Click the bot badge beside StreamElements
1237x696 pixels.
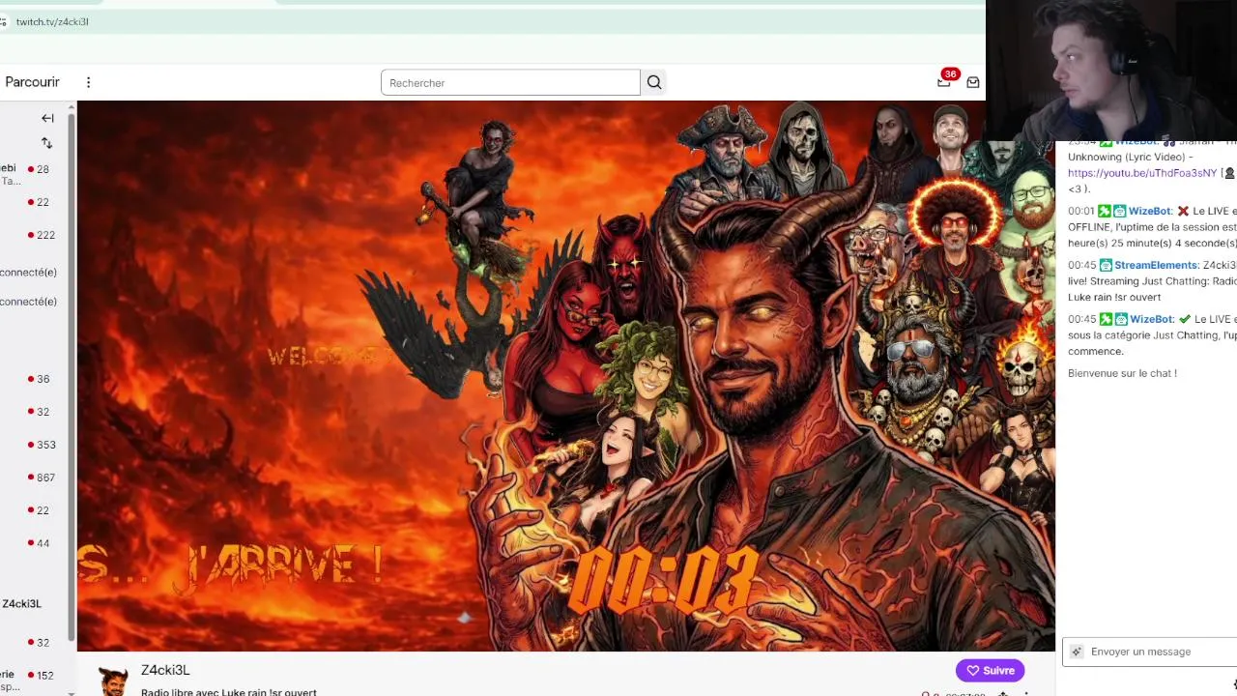[1106, 265]
